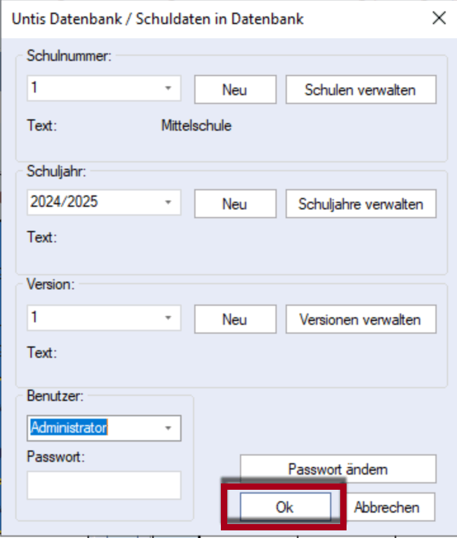The image size is (457, 538).
Task: Click Neu beside the Schulnummer field
Action: click(234, 89)
